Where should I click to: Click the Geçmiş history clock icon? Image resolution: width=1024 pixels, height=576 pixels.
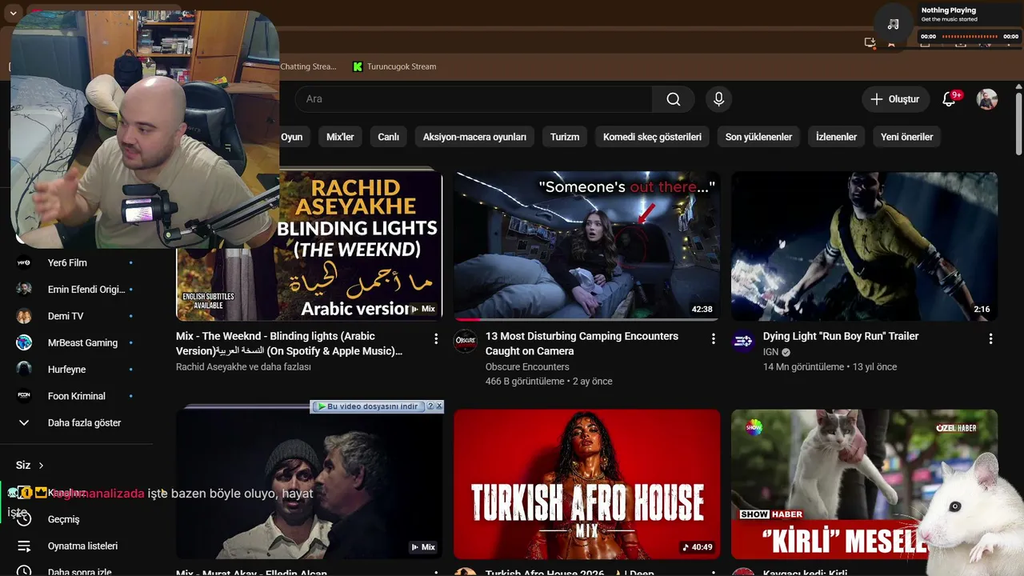point(24,519)
